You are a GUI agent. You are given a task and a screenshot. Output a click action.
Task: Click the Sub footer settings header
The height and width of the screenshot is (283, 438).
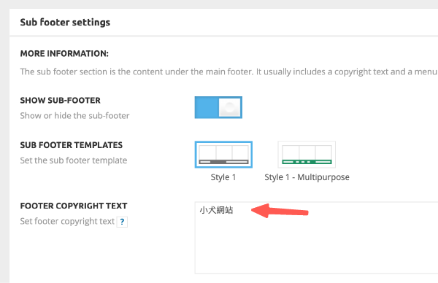pos(65,23)
